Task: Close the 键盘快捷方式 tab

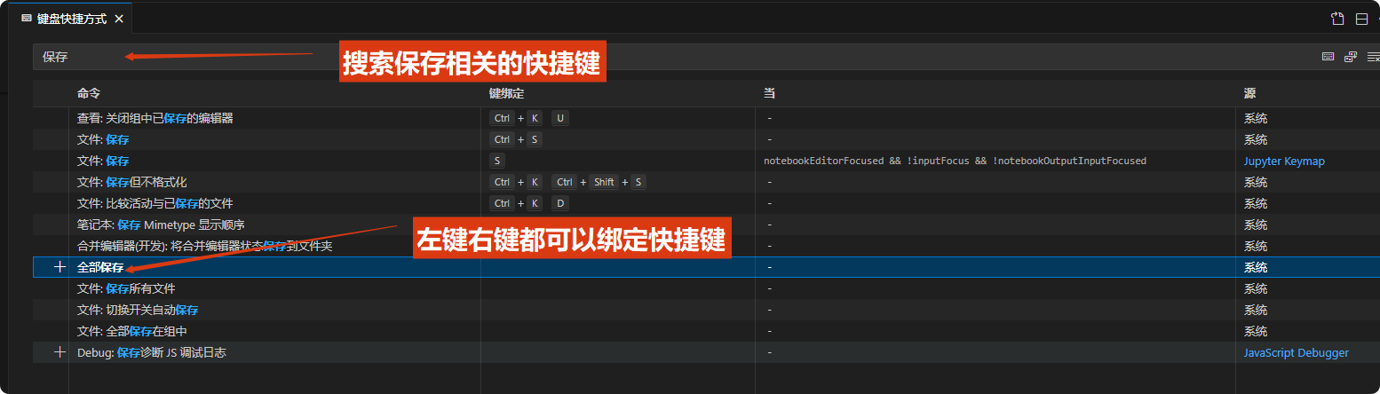Action: pyautogui.click(x=119, y=19)
